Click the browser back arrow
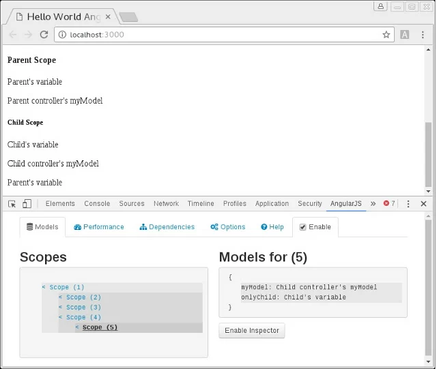 click(13, 35)
